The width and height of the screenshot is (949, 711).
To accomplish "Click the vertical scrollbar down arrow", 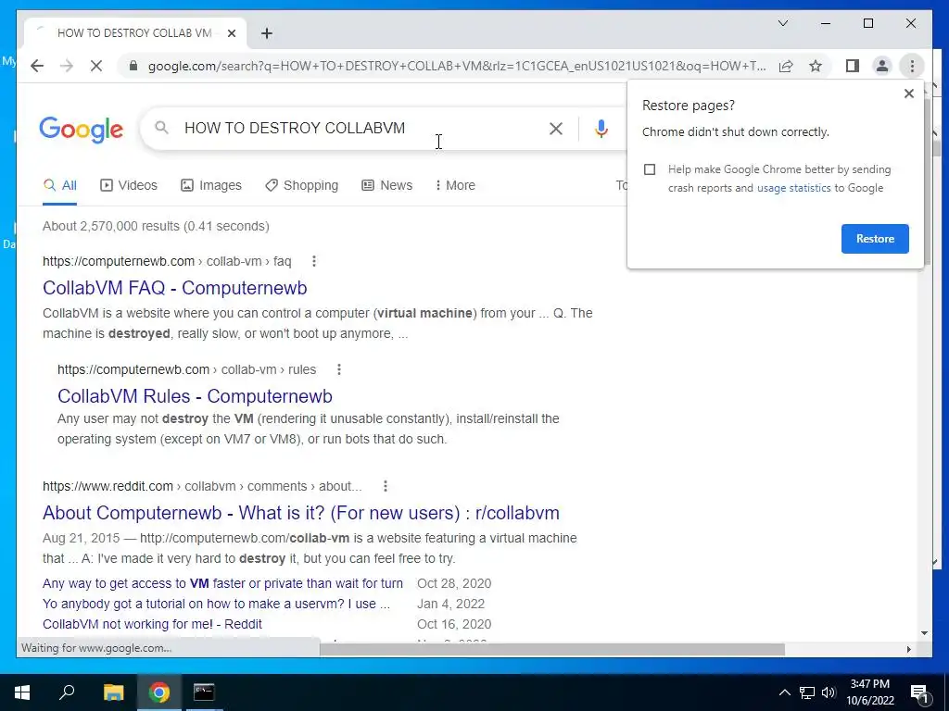I will [924, 633].
